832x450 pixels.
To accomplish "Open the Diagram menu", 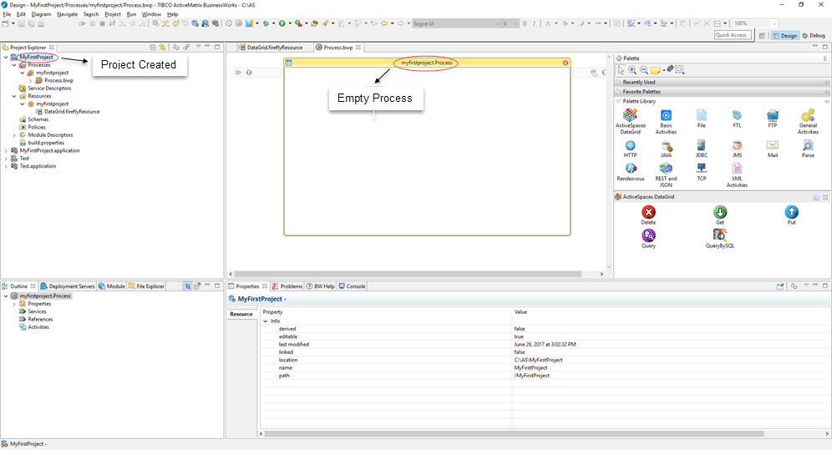I will pos(41,14).
